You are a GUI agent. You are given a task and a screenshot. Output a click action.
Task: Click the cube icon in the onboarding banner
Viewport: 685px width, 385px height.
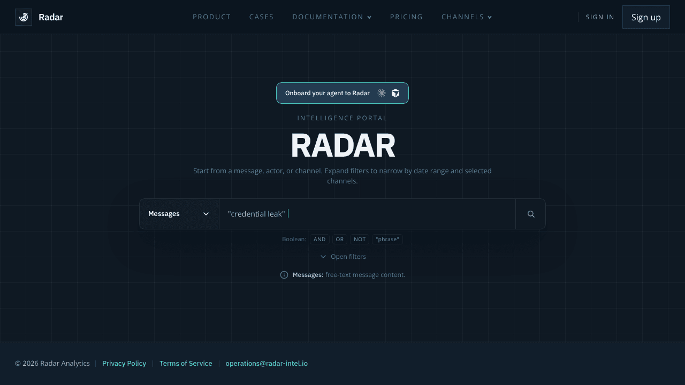coord(395,93)
